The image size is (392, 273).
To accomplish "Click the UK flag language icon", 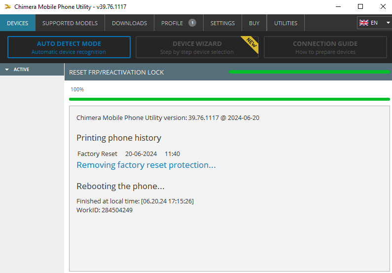I will [x=364, y=23].
